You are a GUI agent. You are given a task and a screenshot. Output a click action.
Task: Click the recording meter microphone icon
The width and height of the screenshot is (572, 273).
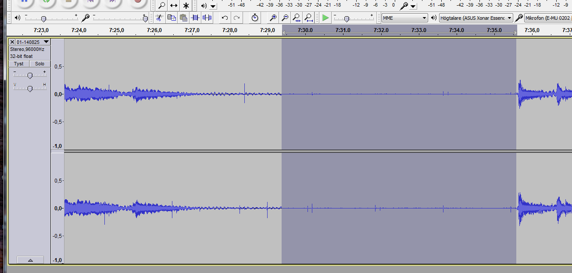[x=404, y=6]
